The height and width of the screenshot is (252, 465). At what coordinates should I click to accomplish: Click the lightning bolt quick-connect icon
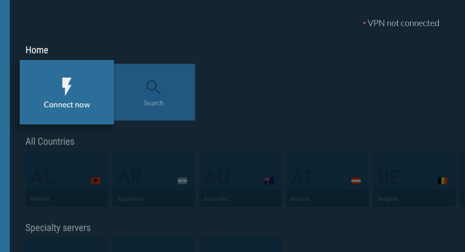click(67, 86)
